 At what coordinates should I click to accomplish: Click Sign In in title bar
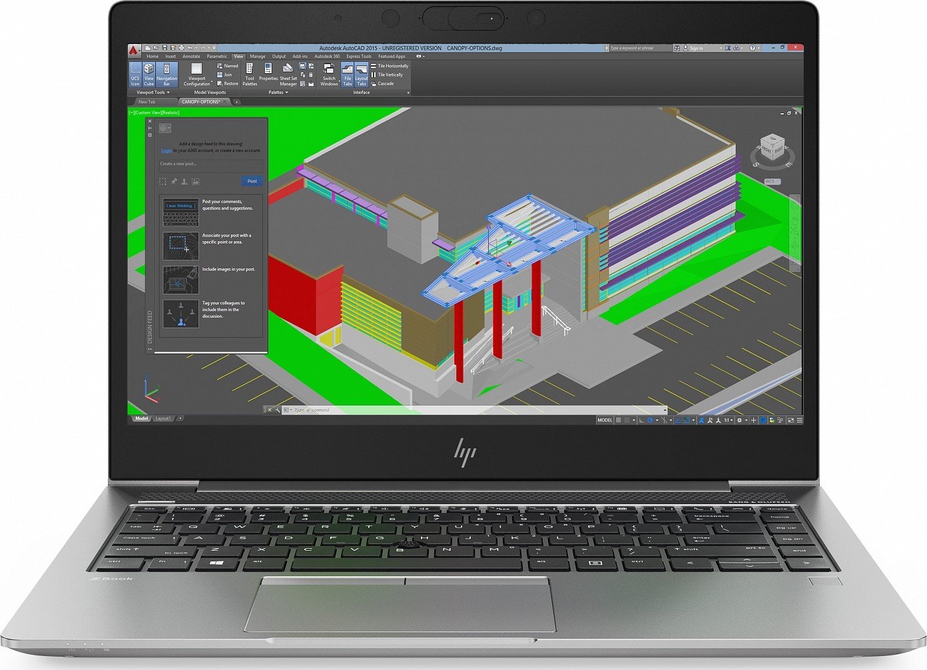[x=697, y=48]
